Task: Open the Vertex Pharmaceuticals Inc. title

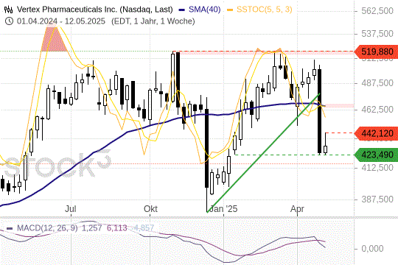Action: (94, 10)
